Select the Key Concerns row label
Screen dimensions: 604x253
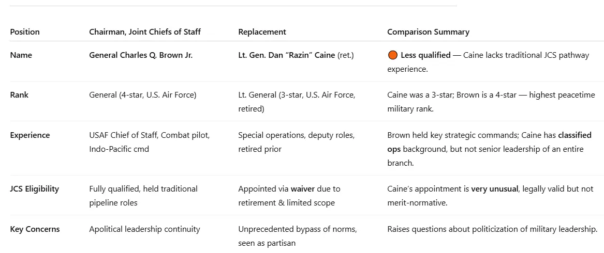[x=35, y=229]
